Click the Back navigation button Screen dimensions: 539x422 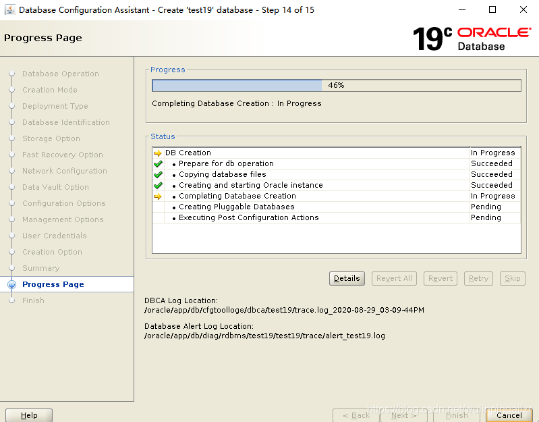[x=356, y=415]
